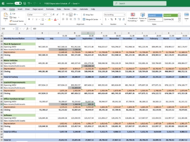190x142 pixels.
Task: Apply the yellow Fill Color
Action: 49,19
